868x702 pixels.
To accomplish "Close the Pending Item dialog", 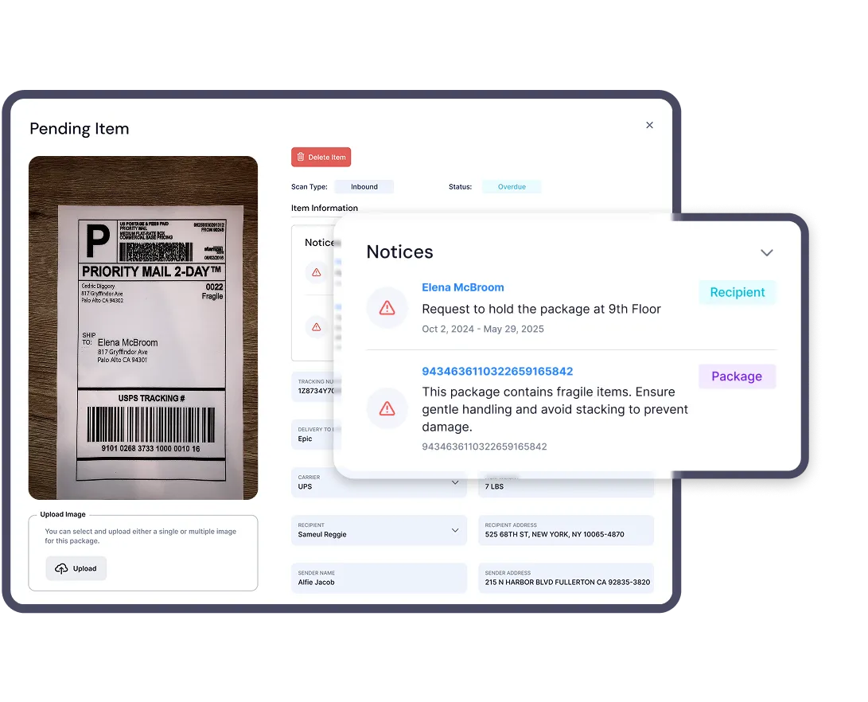I will [649, 125].
